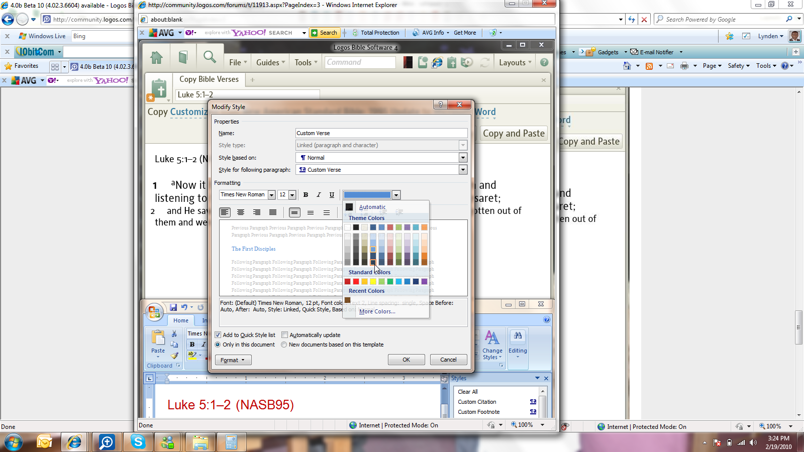
Task: Open the Style based on dropdown
Action: coord(463,158)
